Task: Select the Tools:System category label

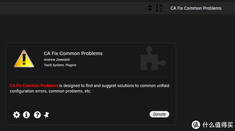Action: [54, 65]
